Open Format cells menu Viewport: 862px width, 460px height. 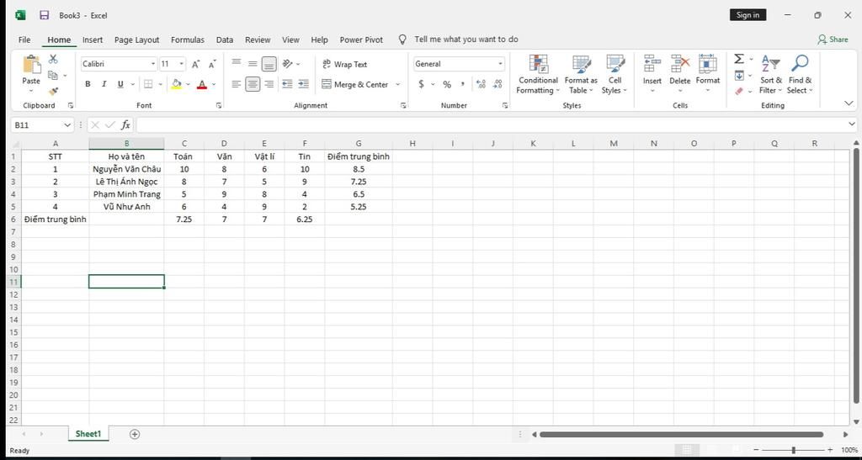click(707, 73)
